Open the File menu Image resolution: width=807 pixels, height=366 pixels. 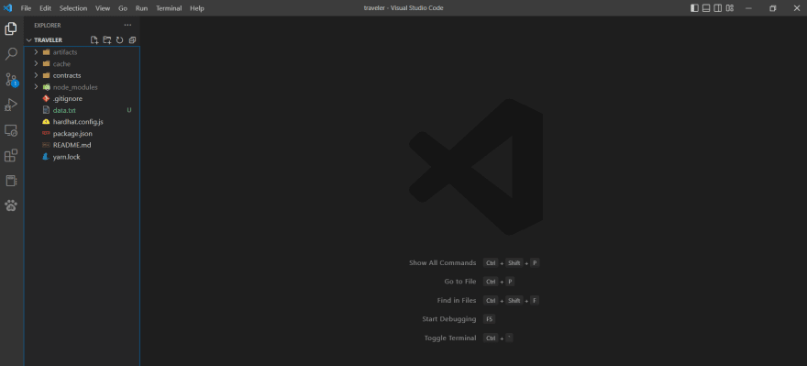point(26,8)
